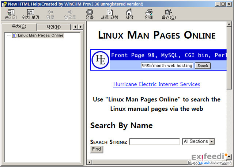The height and width of the screenshot is (167, 234).
Task: Click the Hide (숨기기) toolbar icon
Action: (x=11, y=12)
